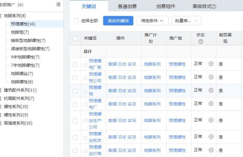
Task: Expand the 螺栓系列(10) tree node
Action: click(x=0, y=107)
